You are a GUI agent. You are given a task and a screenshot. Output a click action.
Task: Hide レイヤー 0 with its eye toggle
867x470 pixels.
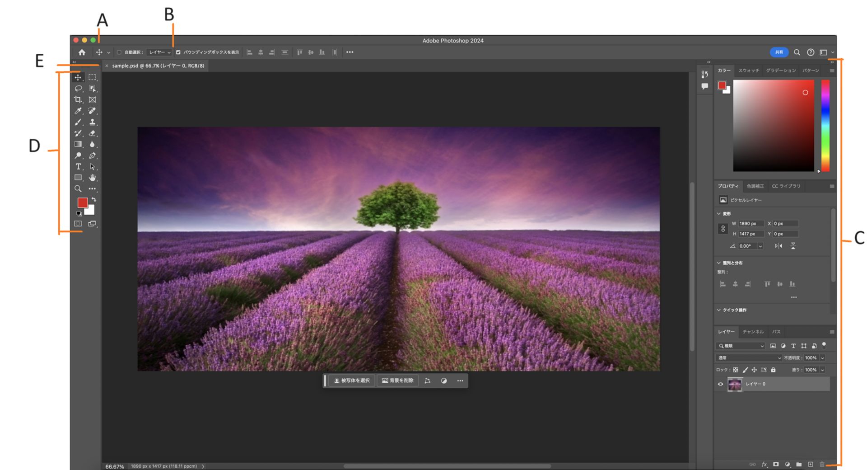tap(720, 384)
